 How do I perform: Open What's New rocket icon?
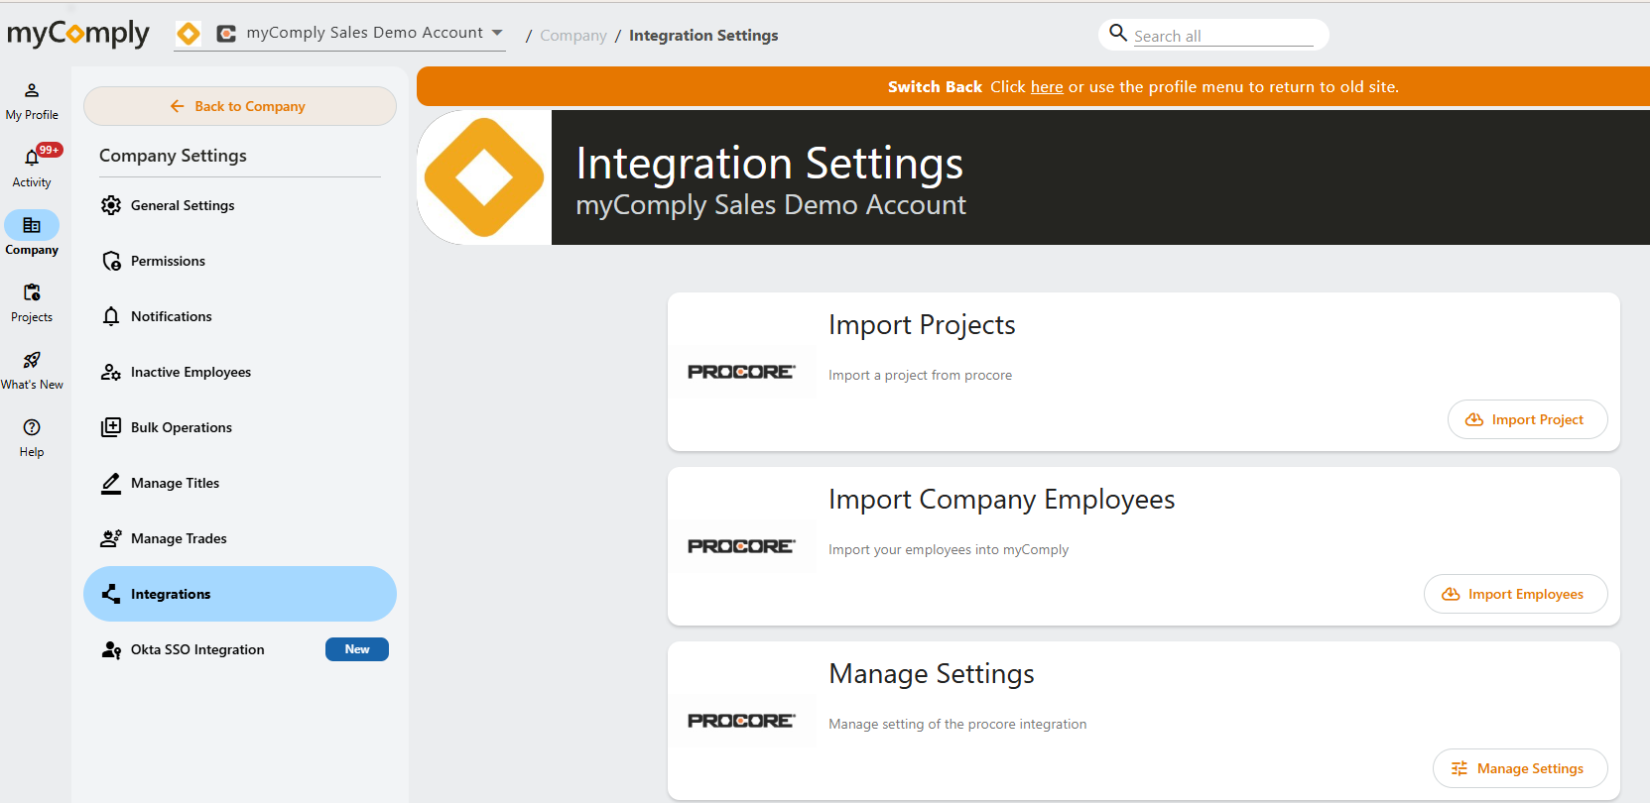(x=32, y=360)
